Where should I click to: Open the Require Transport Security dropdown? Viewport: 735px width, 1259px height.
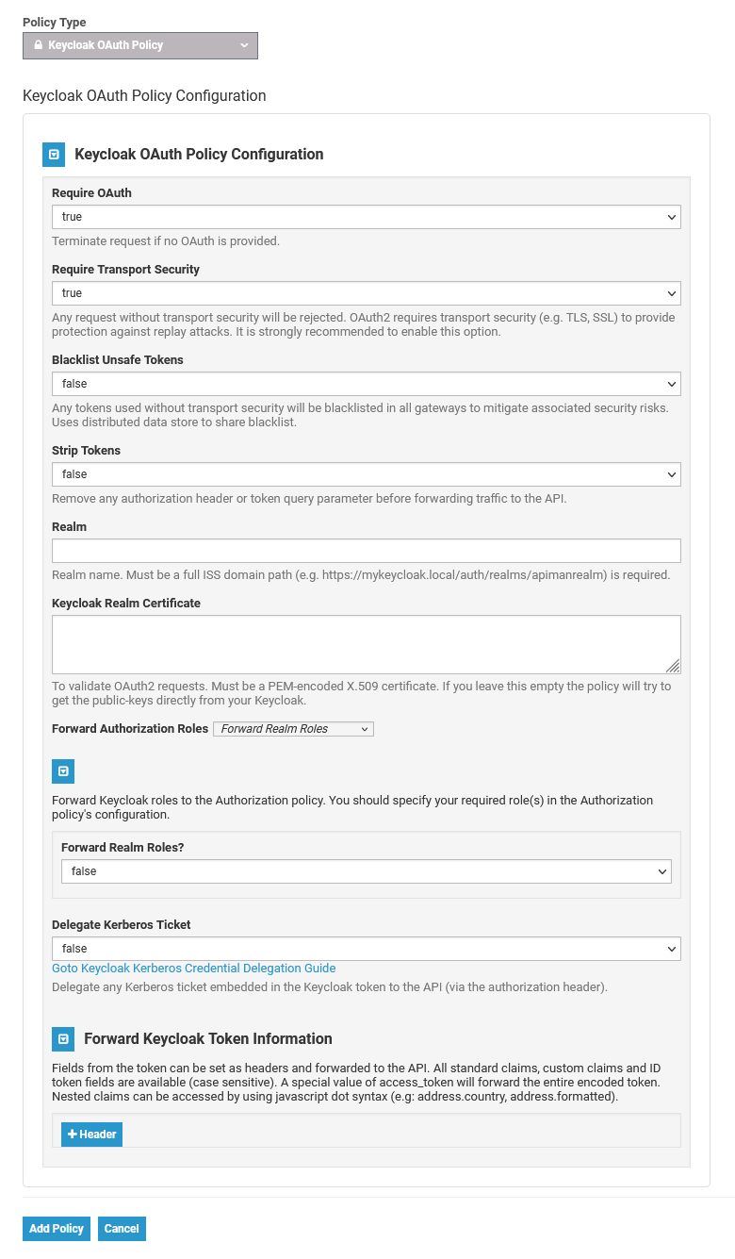(x=366, y=293)
